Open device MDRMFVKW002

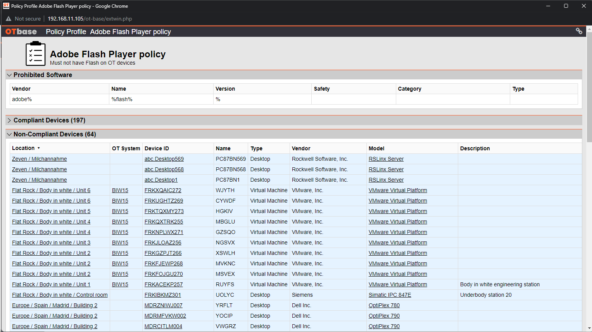tap(165, 316)
